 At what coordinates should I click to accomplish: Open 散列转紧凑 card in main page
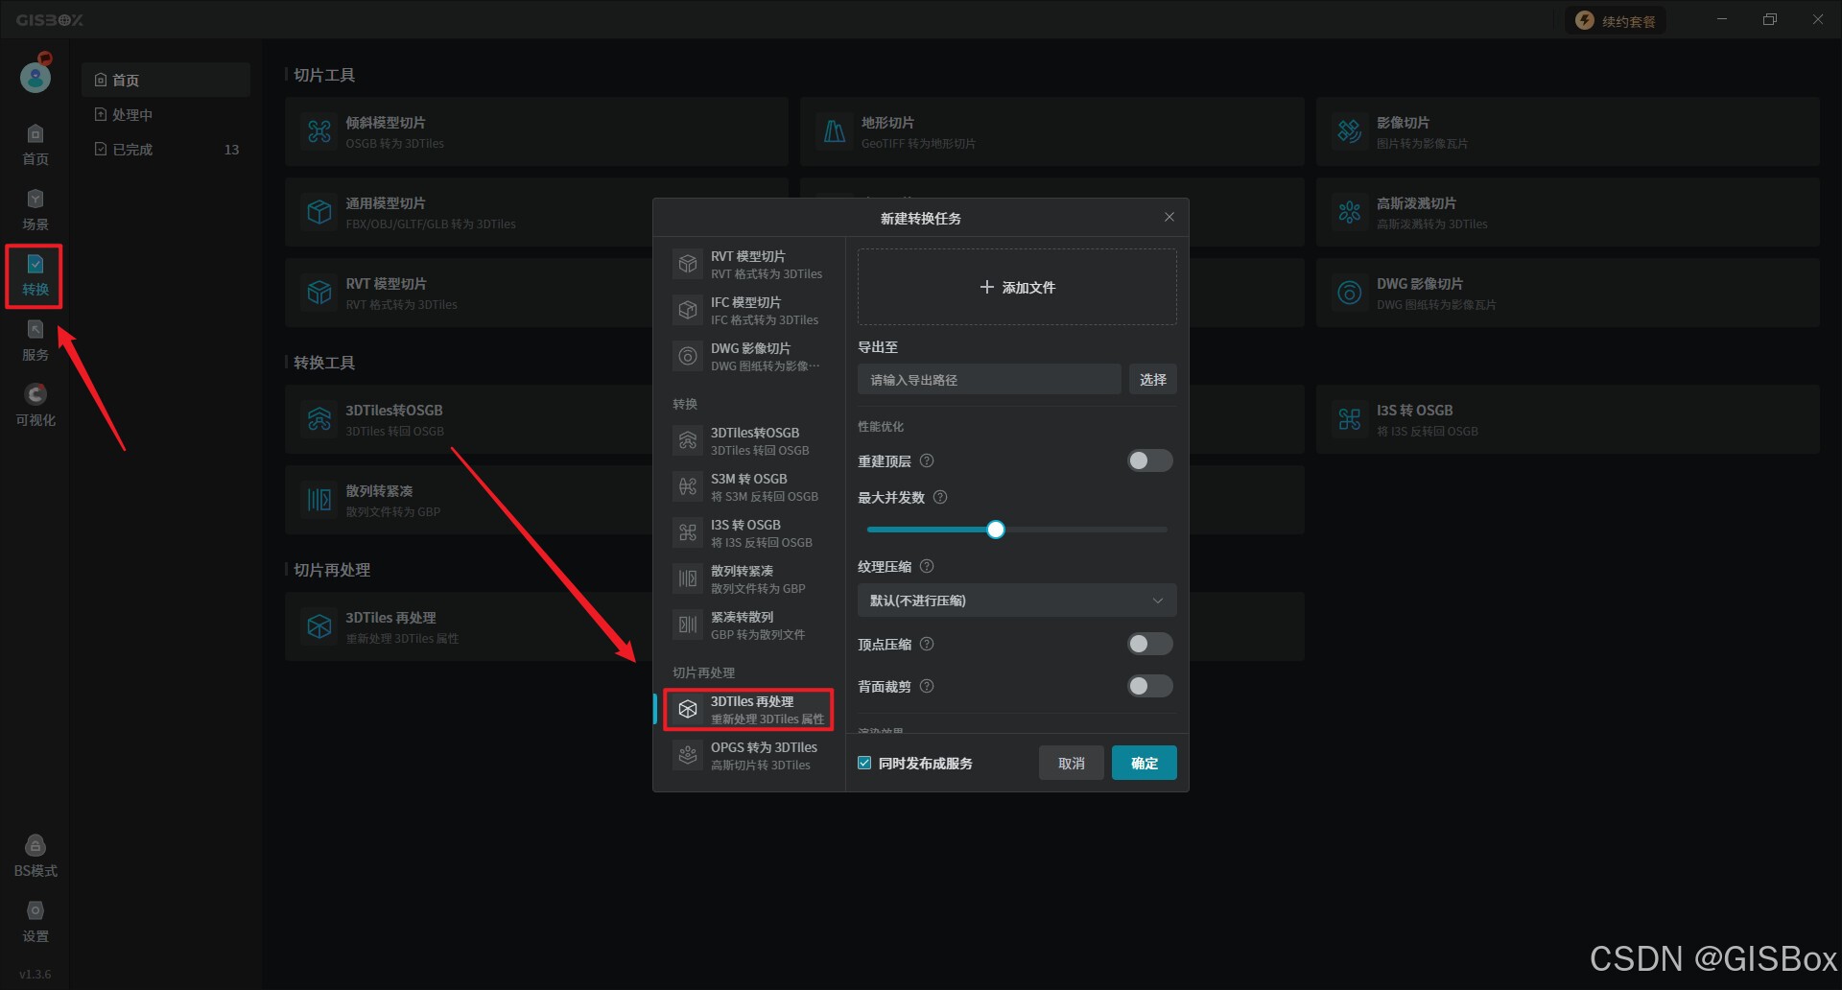[x=468, y=500]
